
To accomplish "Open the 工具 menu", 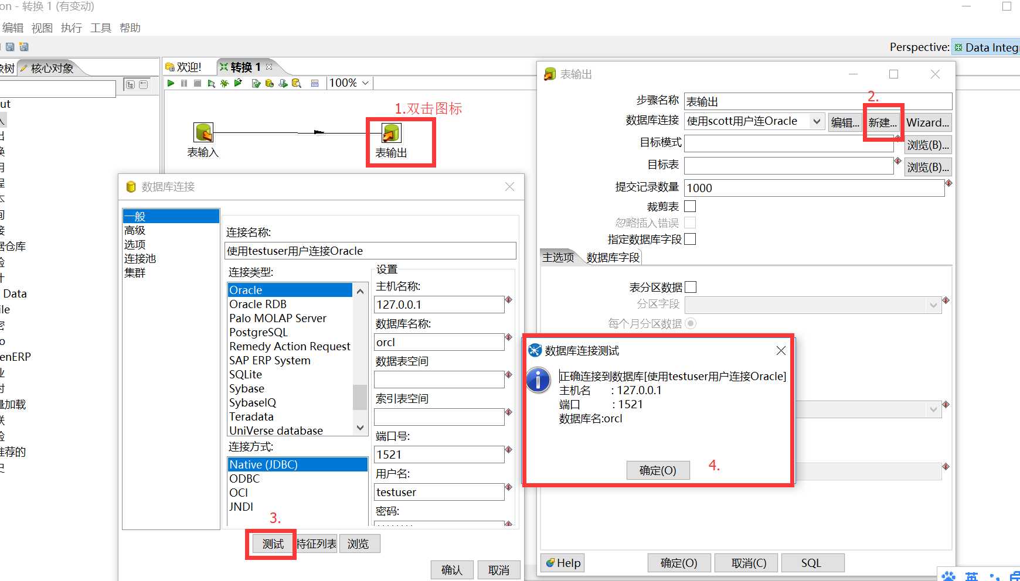I will point(101,28).
